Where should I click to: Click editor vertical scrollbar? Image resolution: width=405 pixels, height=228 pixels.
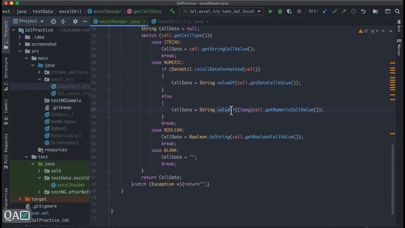(x=392, y=179)
